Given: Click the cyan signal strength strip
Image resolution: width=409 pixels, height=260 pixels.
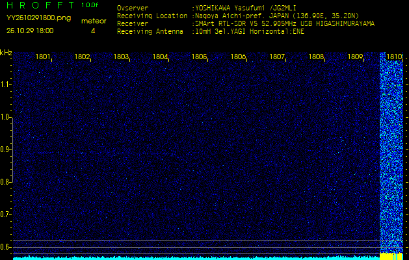Looking at the screenshot, I should pos(196,259).
